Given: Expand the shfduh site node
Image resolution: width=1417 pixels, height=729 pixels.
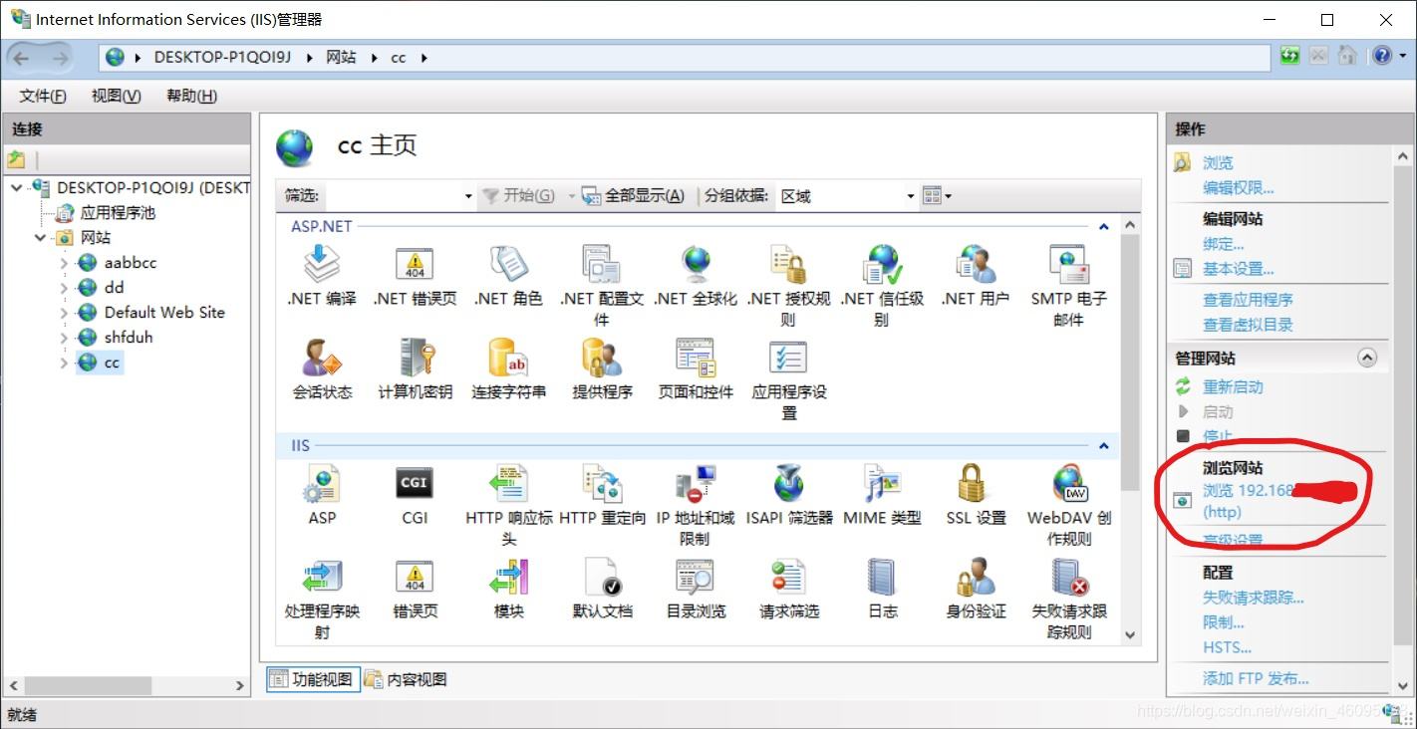Looking at the screenshot, I should pos(65,338).
